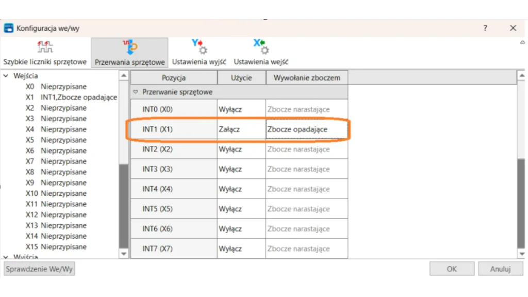Click the INT6 (X6) position cell
528x297 pixels.
[x=174, y=228]
